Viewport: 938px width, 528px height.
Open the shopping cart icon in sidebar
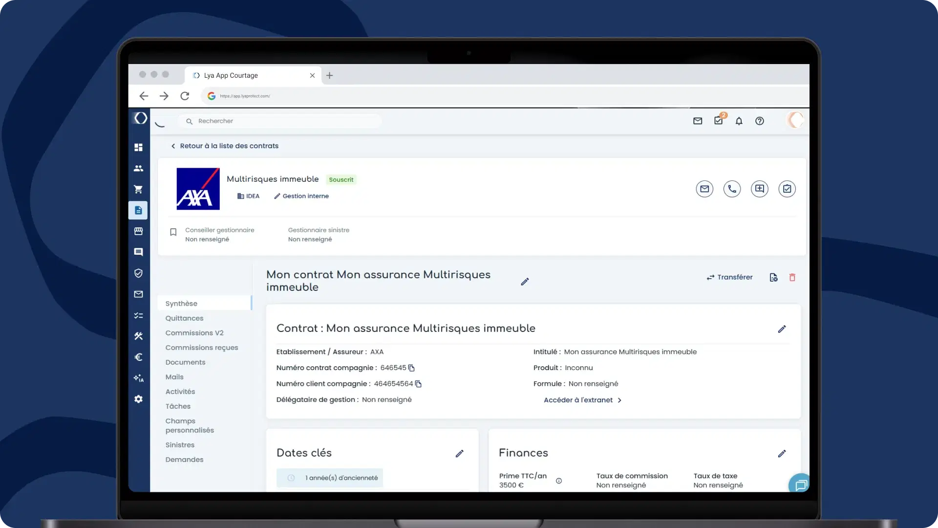[x=138, y=189]
